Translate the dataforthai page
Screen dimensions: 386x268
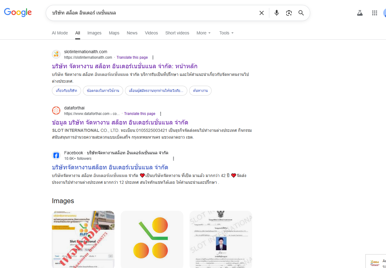coord(140,114)
